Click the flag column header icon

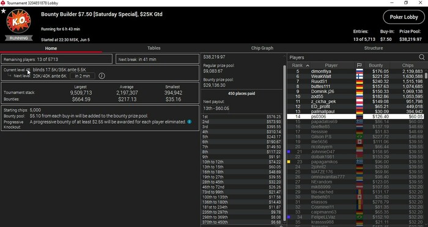(360, 65)
